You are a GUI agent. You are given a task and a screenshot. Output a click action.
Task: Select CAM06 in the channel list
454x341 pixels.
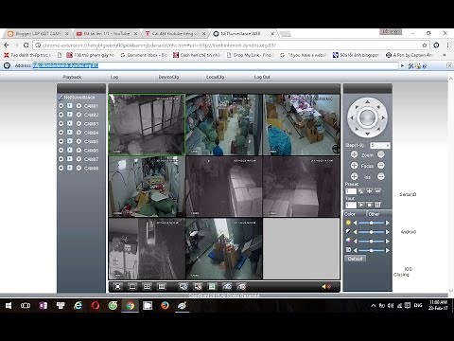(x=91, y=151)
